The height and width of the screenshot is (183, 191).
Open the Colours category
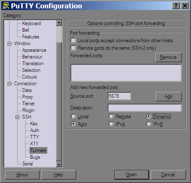(x=29, y=77)
